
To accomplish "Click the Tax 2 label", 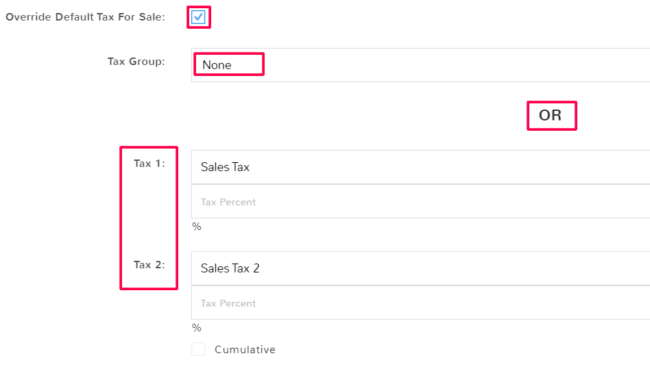I will click(149, 265).
